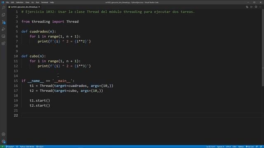This screenshot has width=264, height=148.
Task: Open the Selection menu
Action: pyautogui.click(x=20, y=2)
